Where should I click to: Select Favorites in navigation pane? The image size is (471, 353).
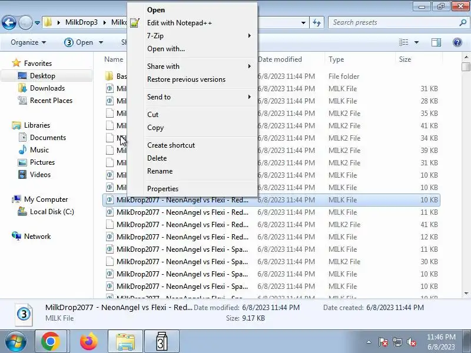(38, 64)
